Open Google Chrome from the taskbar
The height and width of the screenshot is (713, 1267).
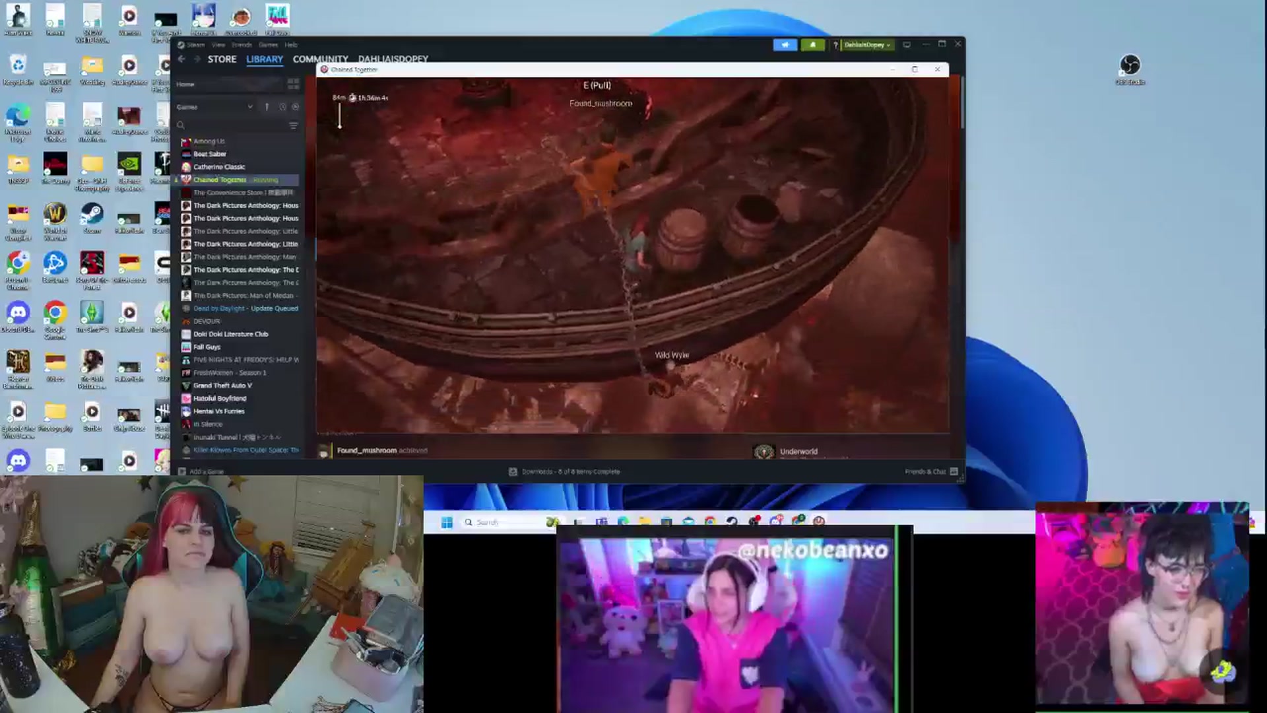point(710,522)
